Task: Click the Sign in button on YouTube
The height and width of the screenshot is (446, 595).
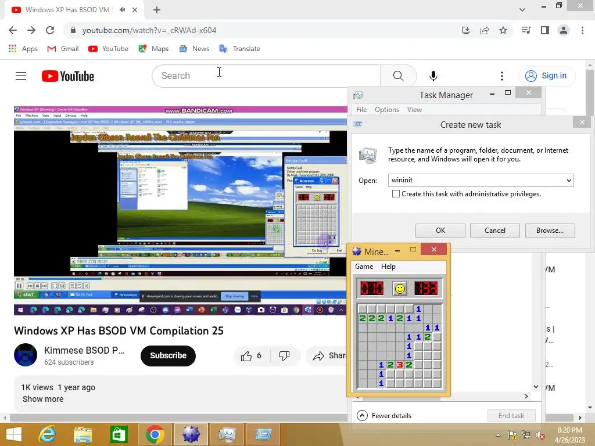Action: (547, 76)
